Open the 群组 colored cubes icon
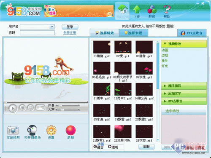 [x=152, y=10]
